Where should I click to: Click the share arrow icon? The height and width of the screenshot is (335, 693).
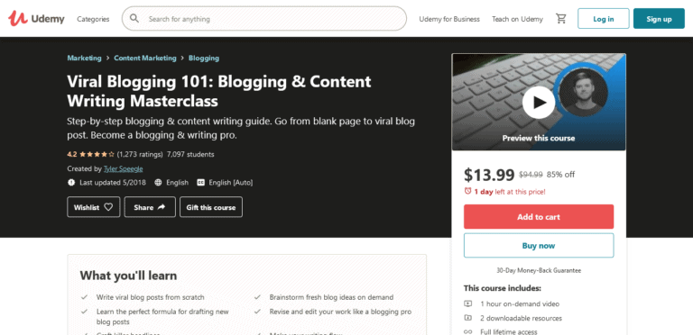(162, 207)
